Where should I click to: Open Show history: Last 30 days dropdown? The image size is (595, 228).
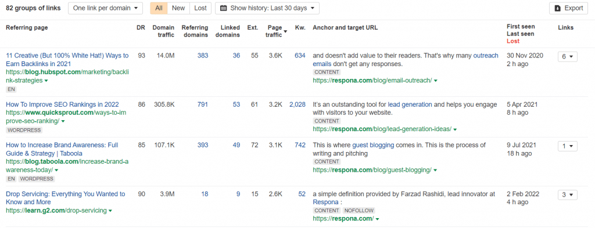pos(267,8)
